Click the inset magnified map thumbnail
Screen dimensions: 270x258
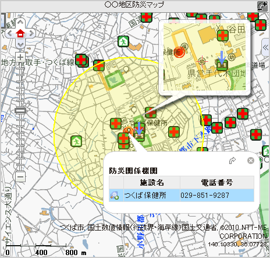click(x=205, y=57)
